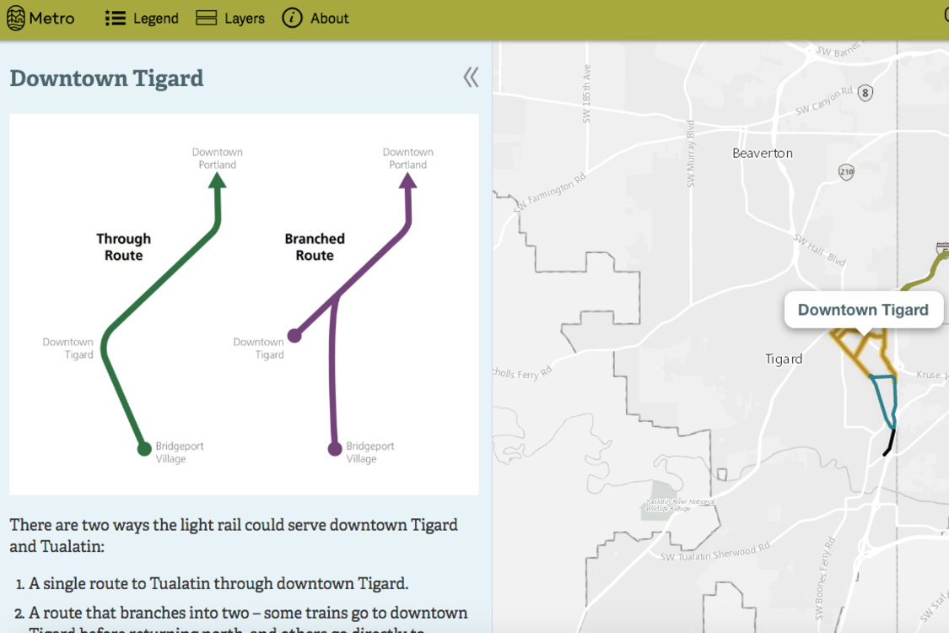Click the route 210 highway shield
Screen dimensions: 949x633
coord(846,172)
